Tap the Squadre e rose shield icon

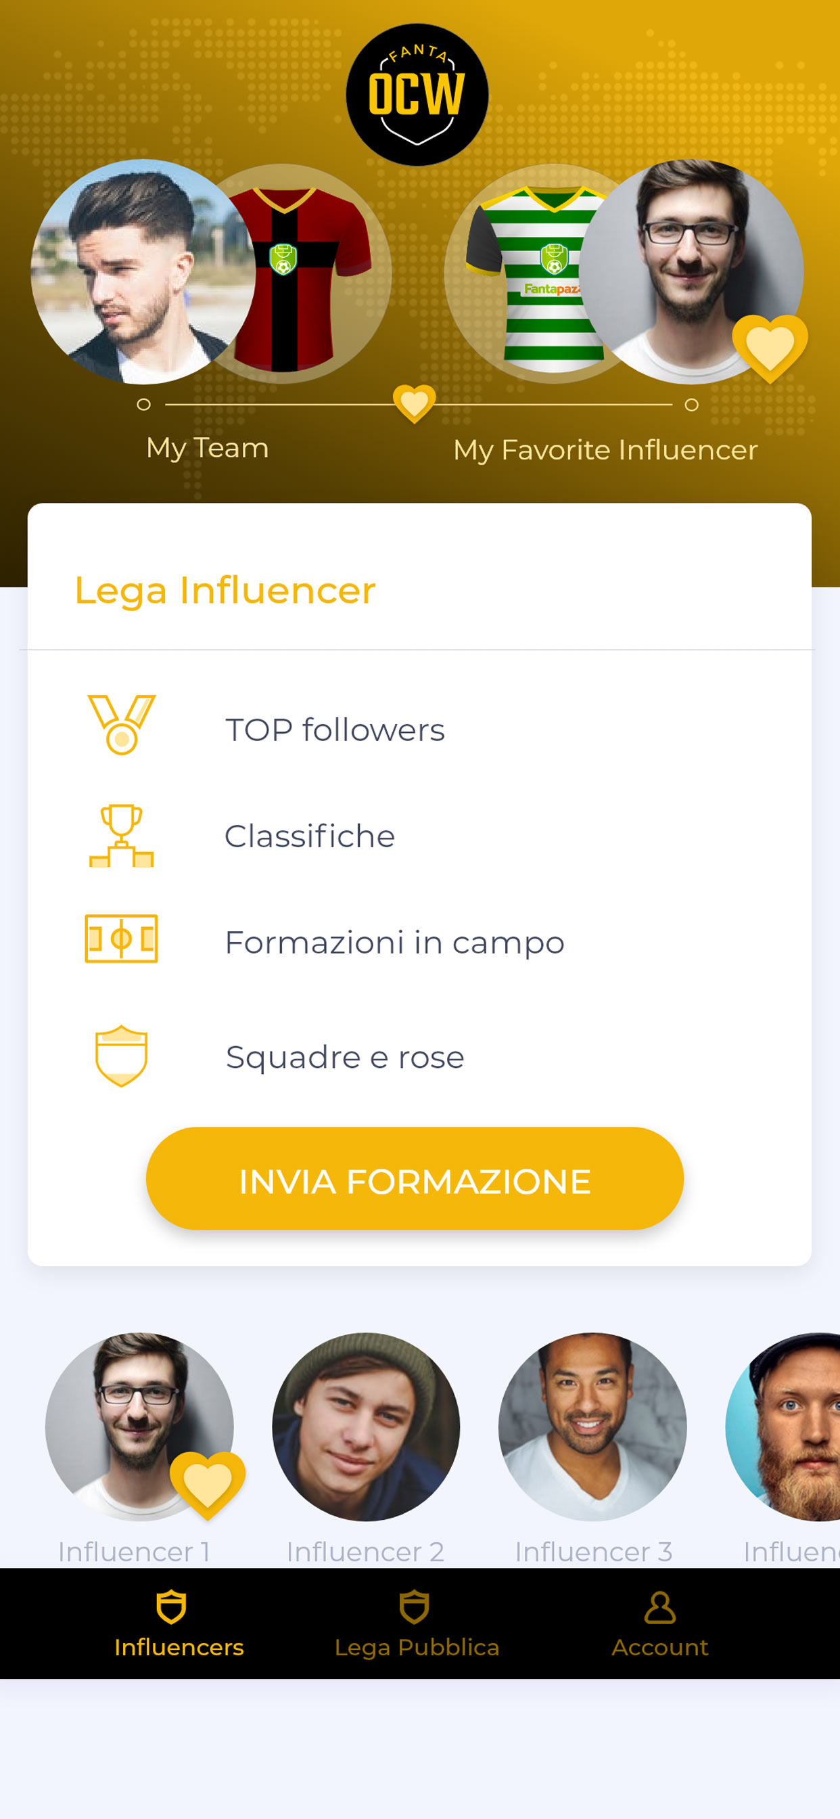(x=122, y=1056)
